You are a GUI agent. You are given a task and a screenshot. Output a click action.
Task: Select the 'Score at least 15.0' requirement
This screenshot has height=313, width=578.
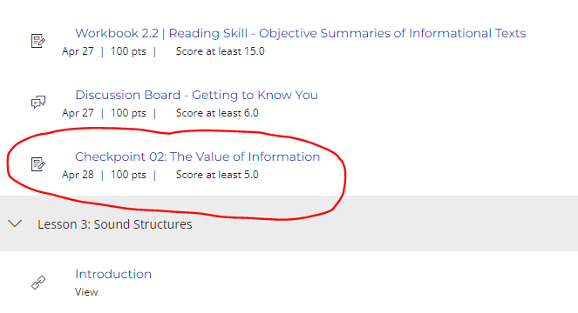click(220, 51)
